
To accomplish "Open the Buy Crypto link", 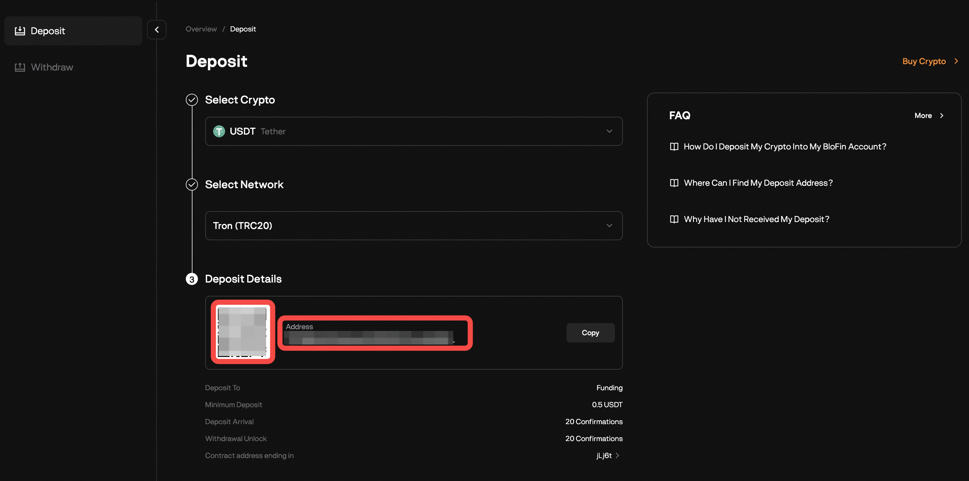I will click(924, 61).
